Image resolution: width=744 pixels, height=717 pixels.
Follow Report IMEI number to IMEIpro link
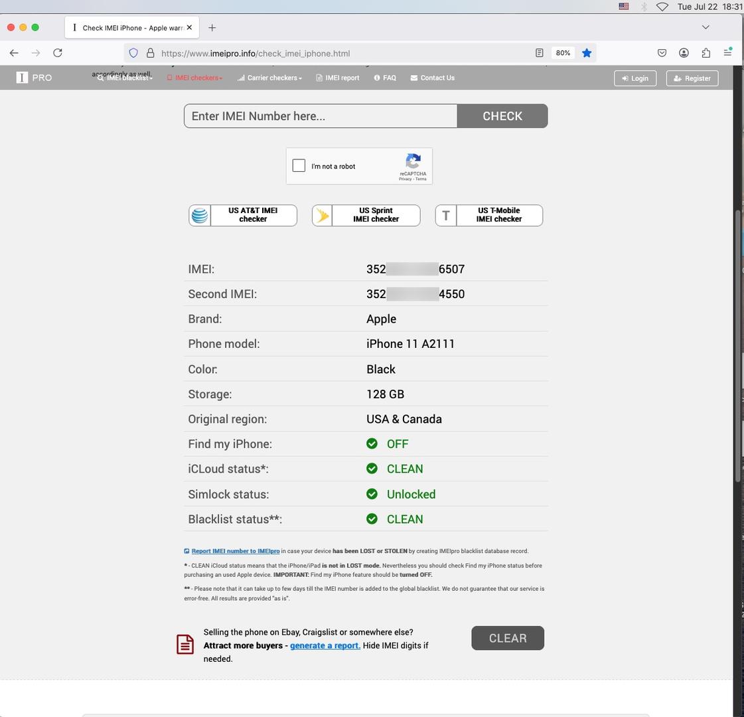click(236, 551)
